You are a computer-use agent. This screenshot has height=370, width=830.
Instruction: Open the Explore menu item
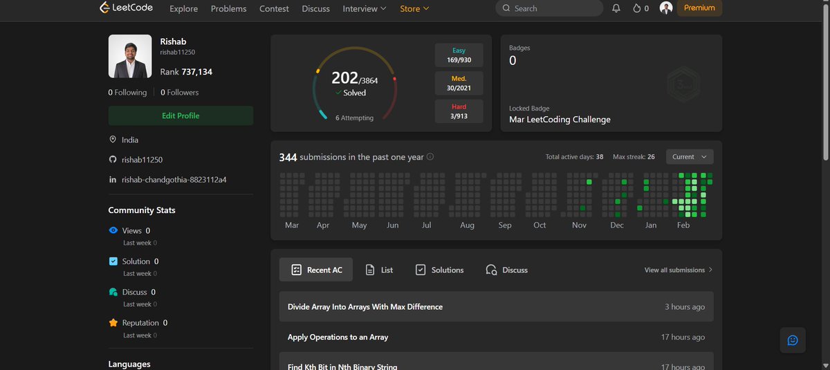tap(184, 8)
